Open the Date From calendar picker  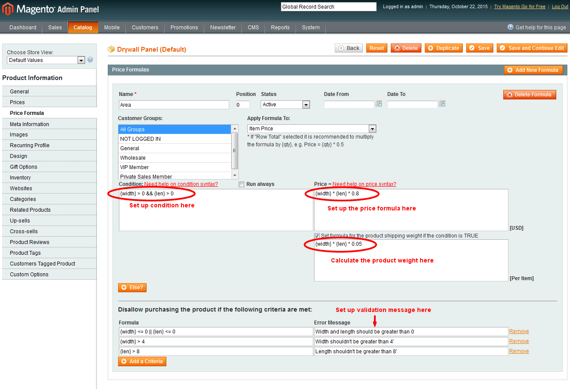click(379, 104)
